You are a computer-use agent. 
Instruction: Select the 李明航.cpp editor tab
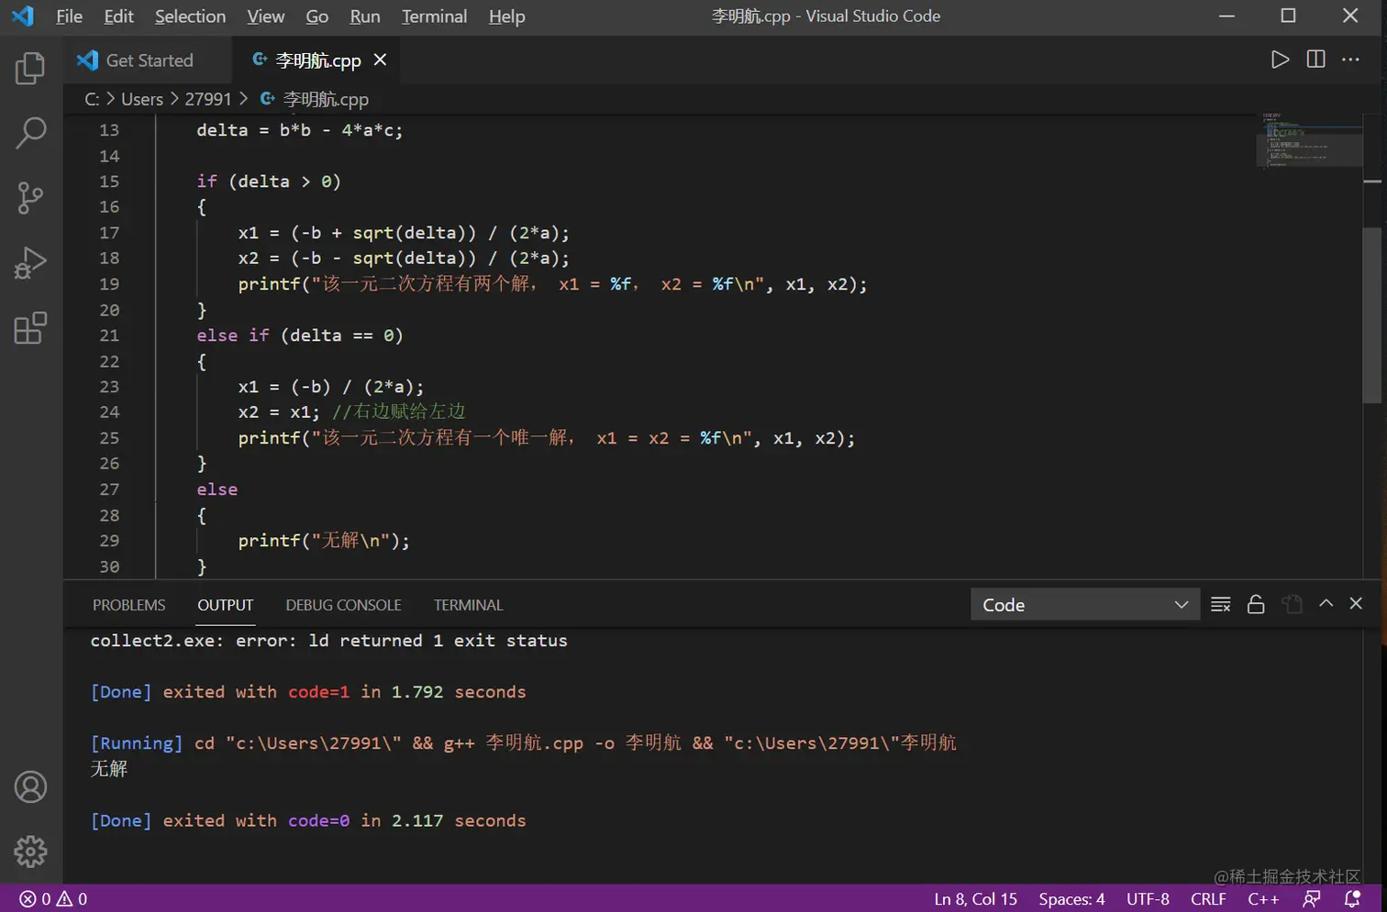tap(317, 60)
